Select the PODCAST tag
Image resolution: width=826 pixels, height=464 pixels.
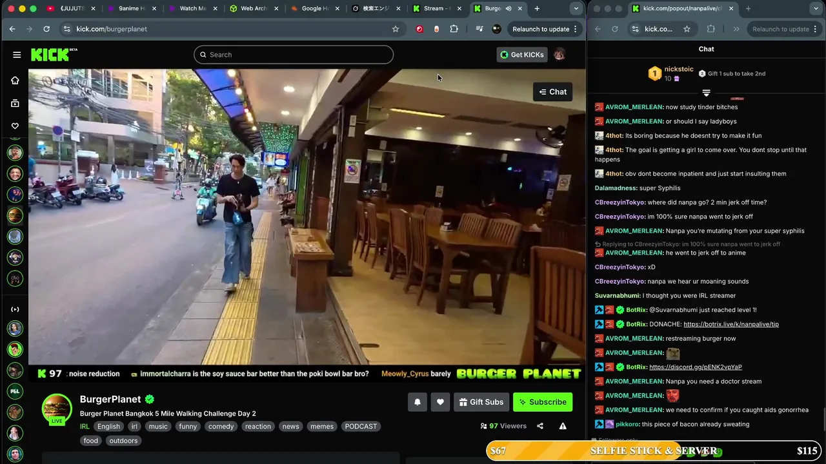361,427
